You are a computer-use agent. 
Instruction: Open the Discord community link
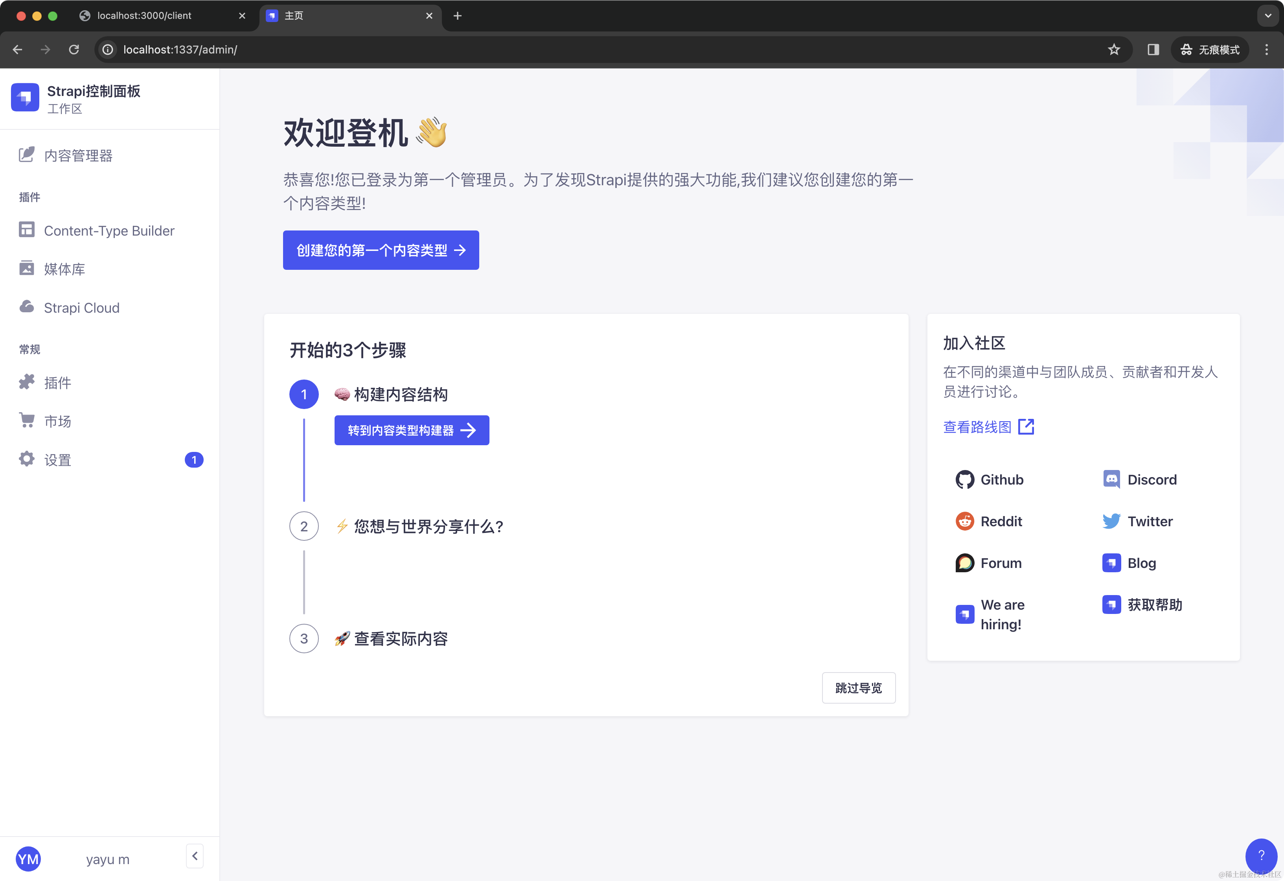point(1139,480)
